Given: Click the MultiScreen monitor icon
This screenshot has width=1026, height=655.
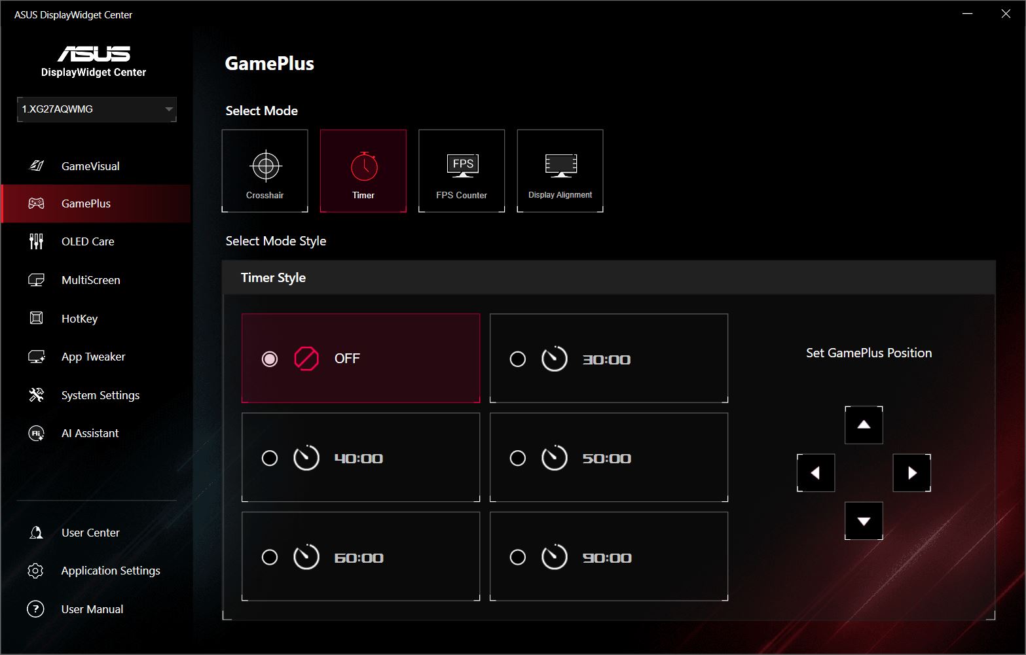Looking at the screenshot, I should pyautogui.click(x=36, y=280).
